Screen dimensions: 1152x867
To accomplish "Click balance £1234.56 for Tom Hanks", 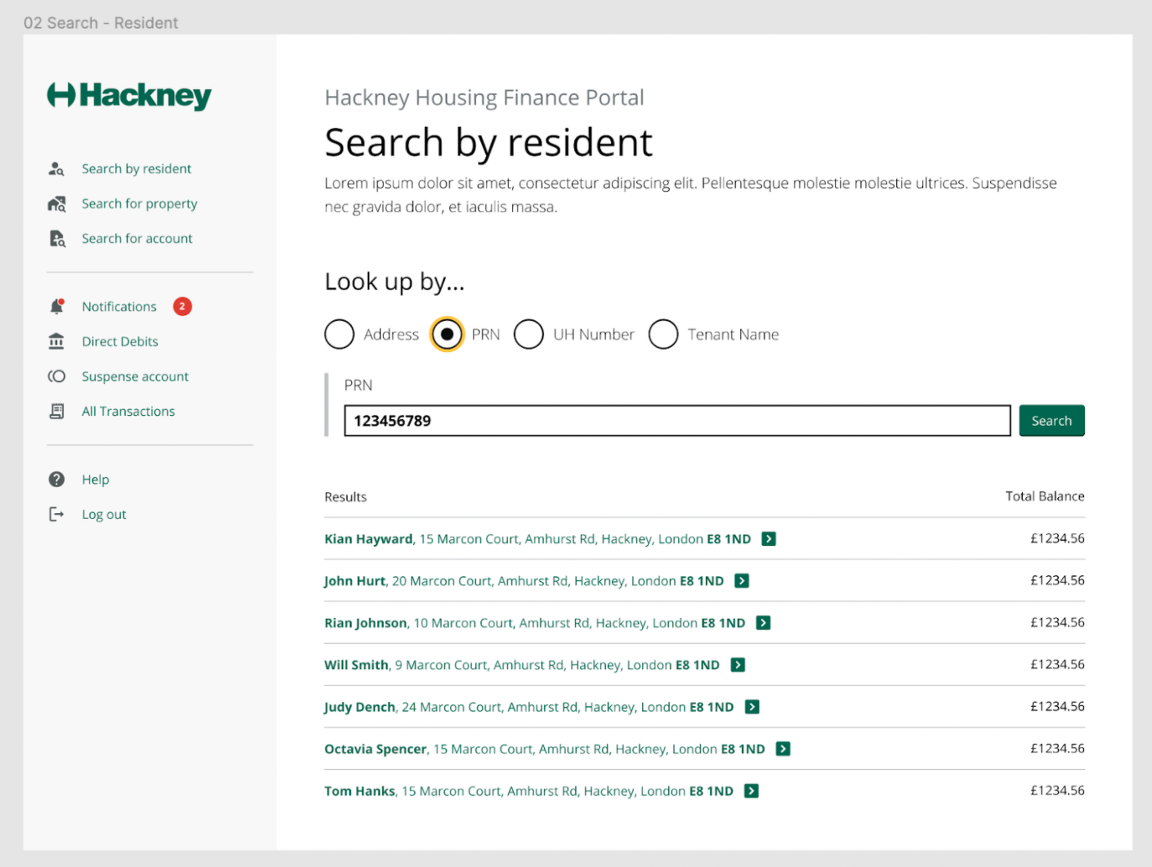I will point(1057,790).
